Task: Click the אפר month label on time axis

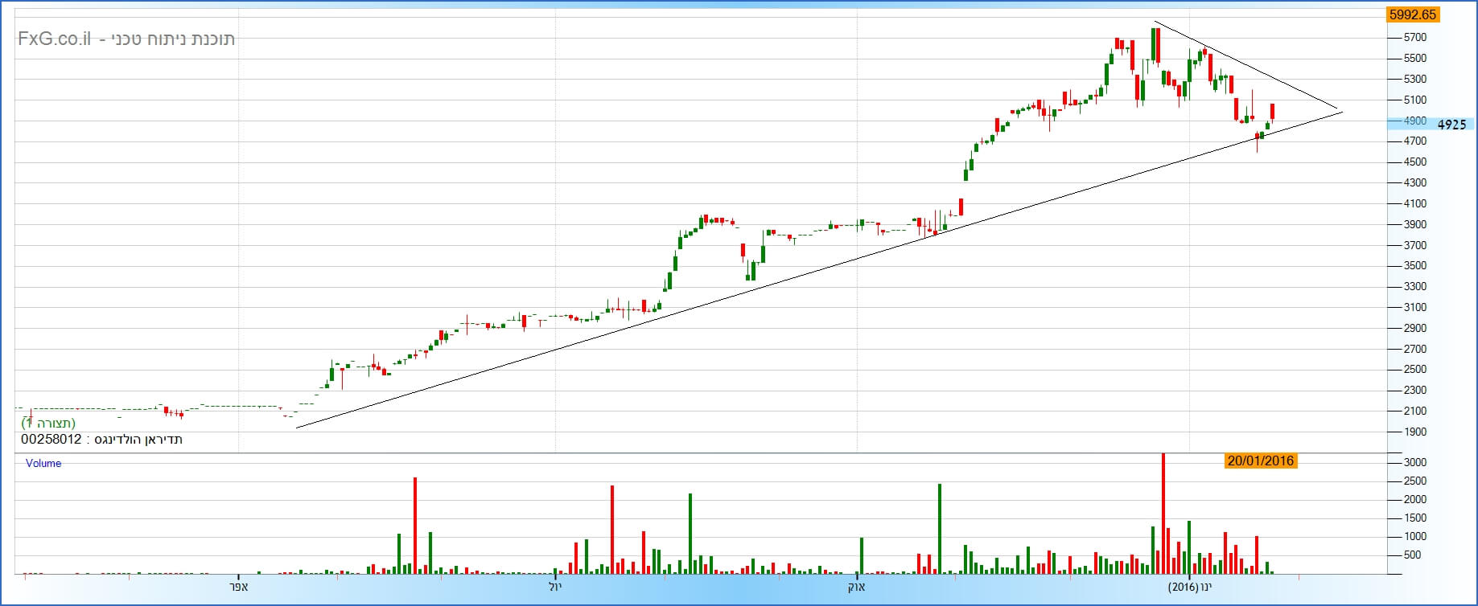Action: coord(239,587)
